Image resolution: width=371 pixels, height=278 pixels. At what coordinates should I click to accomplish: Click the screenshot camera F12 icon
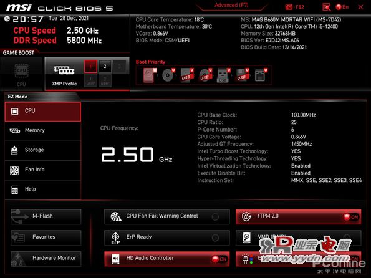(289, 7)
